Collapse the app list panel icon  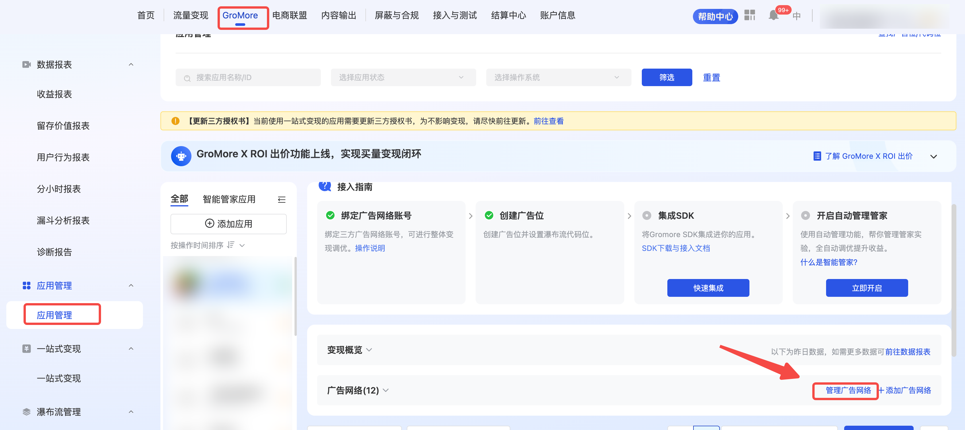(x=282, y=200)
